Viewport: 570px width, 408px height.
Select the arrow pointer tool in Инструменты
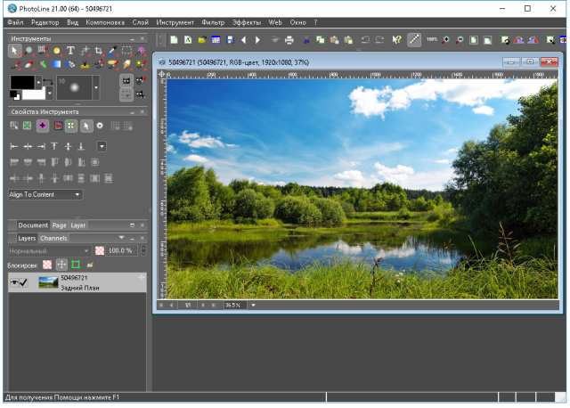click(14, 52)
